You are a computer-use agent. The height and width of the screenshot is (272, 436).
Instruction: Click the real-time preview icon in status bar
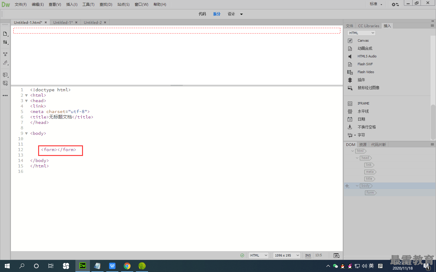click(x=336, y=255)
